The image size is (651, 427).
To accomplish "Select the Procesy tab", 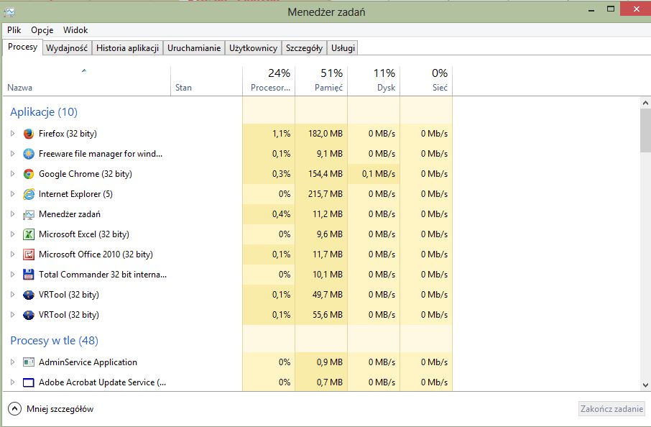I will tap(22, 47).
